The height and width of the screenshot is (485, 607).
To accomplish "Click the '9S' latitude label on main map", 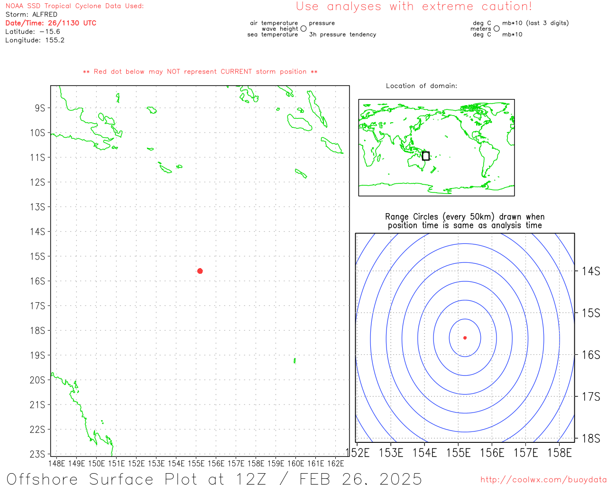I will (40, 108).
